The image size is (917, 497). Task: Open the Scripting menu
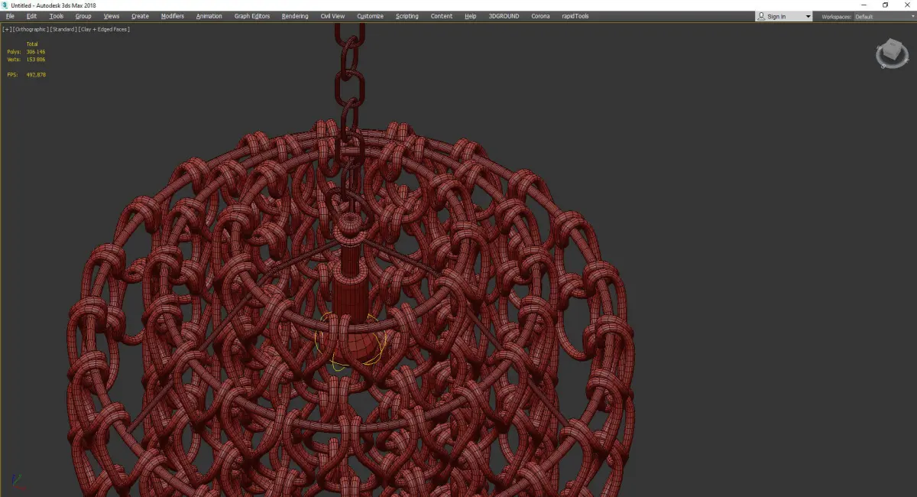pos(407,16)
